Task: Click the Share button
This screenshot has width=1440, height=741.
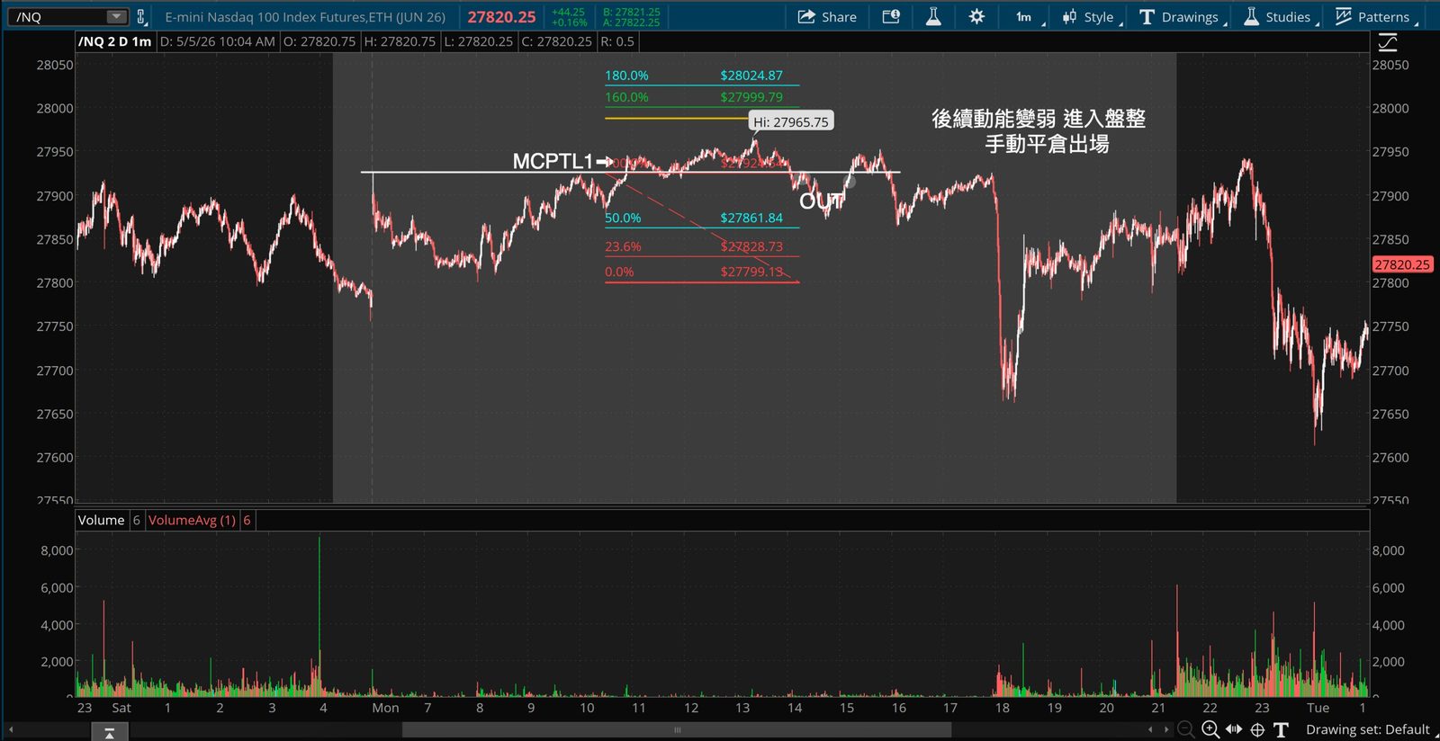Action: tap(827, 16)
